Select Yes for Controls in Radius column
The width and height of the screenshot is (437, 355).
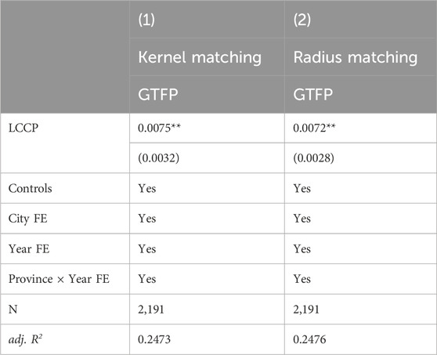(302, 189)
